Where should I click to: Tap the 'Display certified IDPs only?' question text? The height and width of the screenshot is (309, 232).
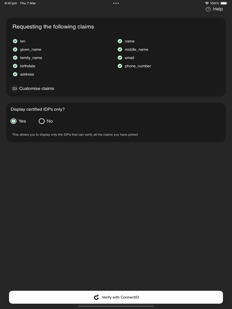[x=38, y=109]
